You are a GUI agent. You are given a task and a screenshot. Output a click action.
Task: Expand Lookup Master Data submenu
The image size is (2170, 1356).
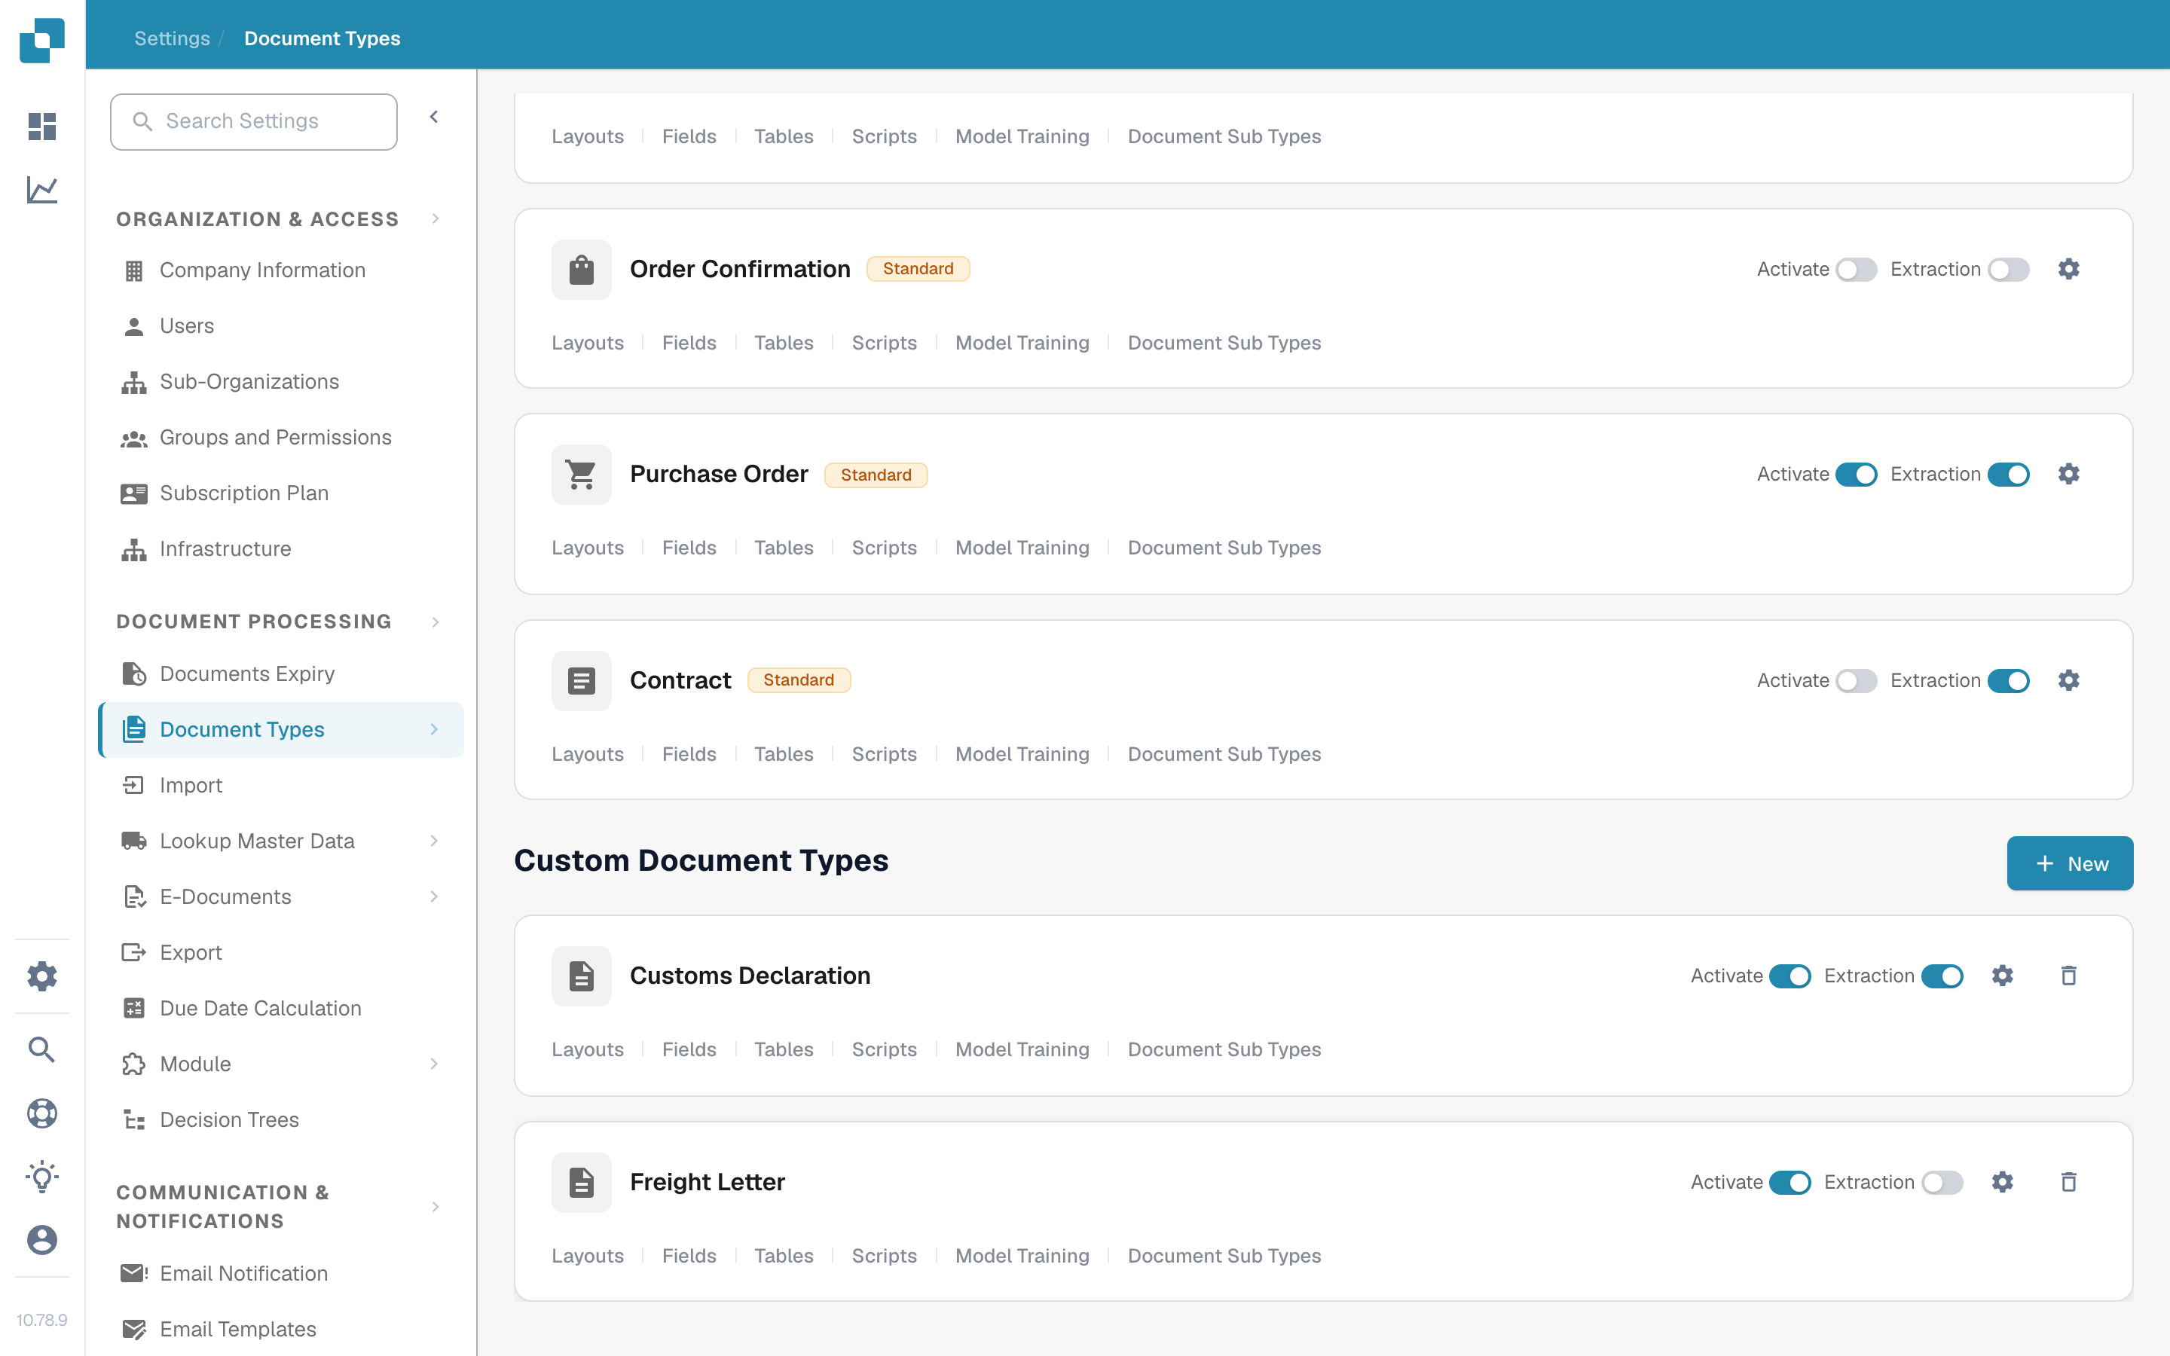coord(434,840)
